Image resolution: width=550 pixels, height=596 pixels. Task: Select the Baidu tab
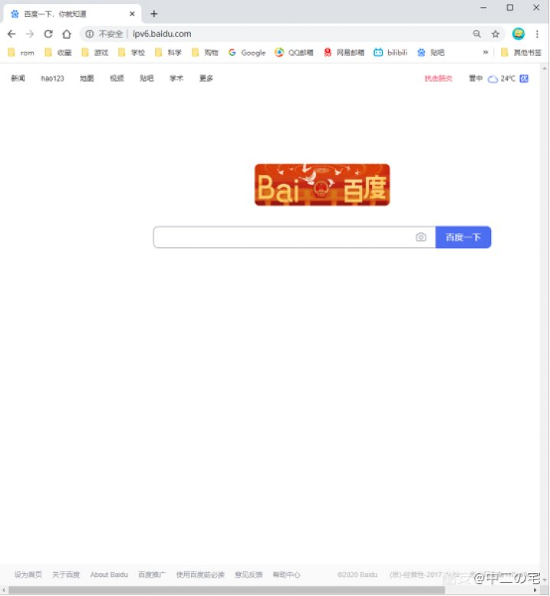pyautogui.click(x=73, y=14)
